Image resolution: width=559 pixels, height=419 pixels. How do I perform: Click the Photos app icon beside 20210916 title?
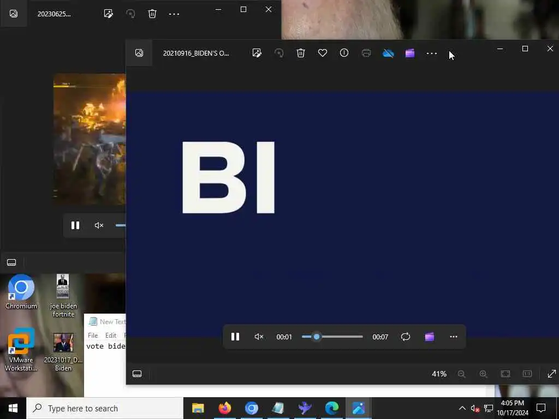[x=139, y=53]
